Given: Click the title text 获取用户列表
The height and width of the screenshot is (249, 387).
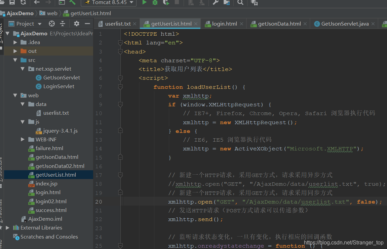Looking at the screenshot, I should (183, 69).
